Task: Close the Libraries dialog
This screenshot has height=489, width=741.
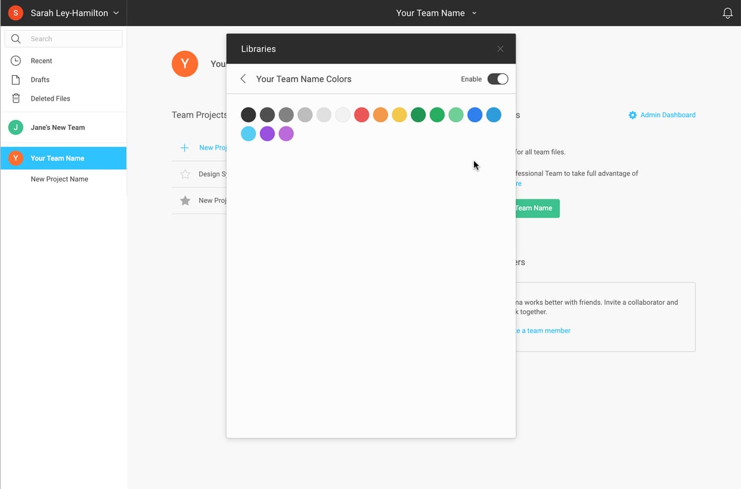Action: pyautogui.click(x=500, y=49)
